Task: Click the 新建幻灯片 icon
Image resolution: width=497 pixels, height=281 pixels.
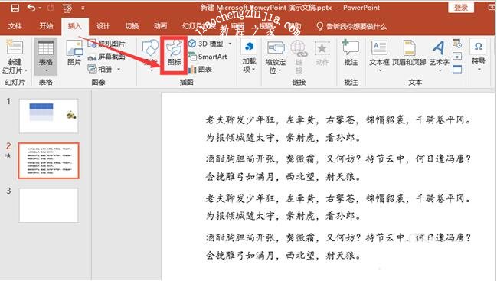Action: (15, 47)
